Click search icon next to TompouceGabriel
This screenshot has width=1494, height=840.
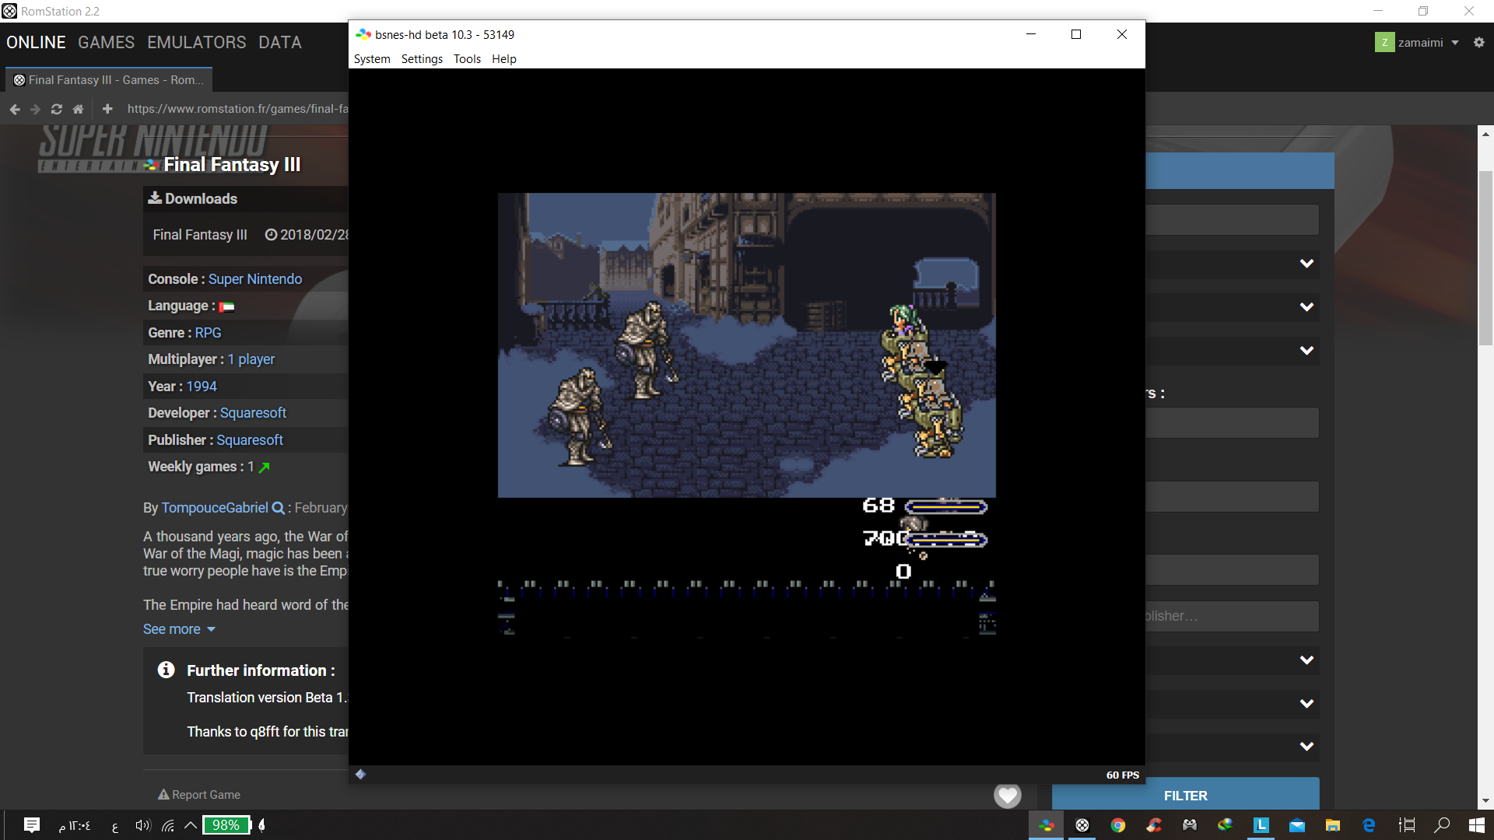pyautogui.click(x=278, y=508)
